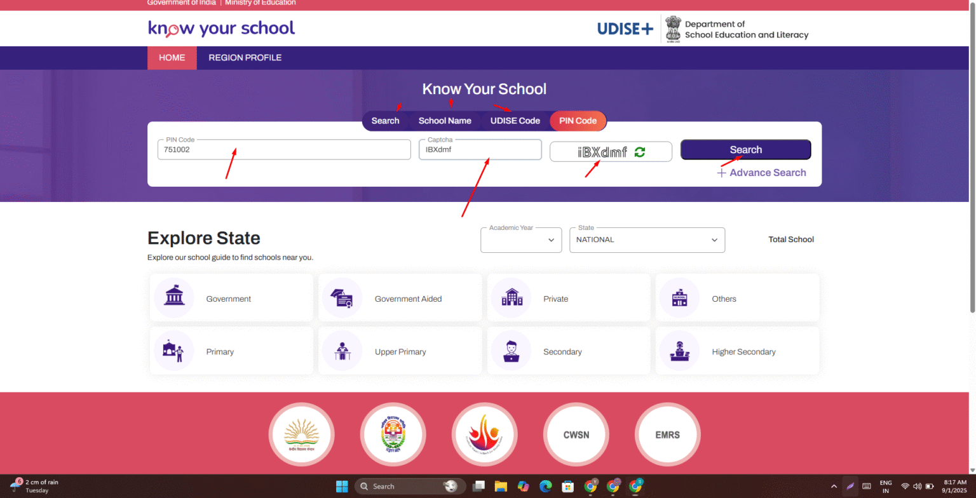
Task: Click the Private school building icon
Action: [511, 297]
